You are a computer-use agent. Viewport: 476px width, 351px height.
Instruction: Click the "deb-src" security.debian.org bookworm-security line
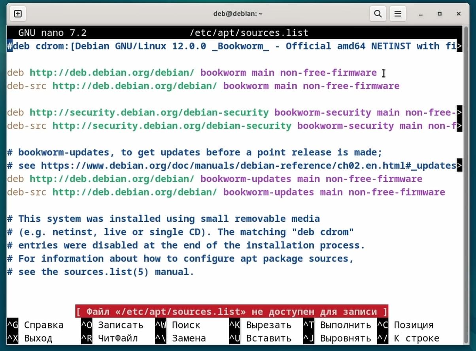[x=234, y=126]
